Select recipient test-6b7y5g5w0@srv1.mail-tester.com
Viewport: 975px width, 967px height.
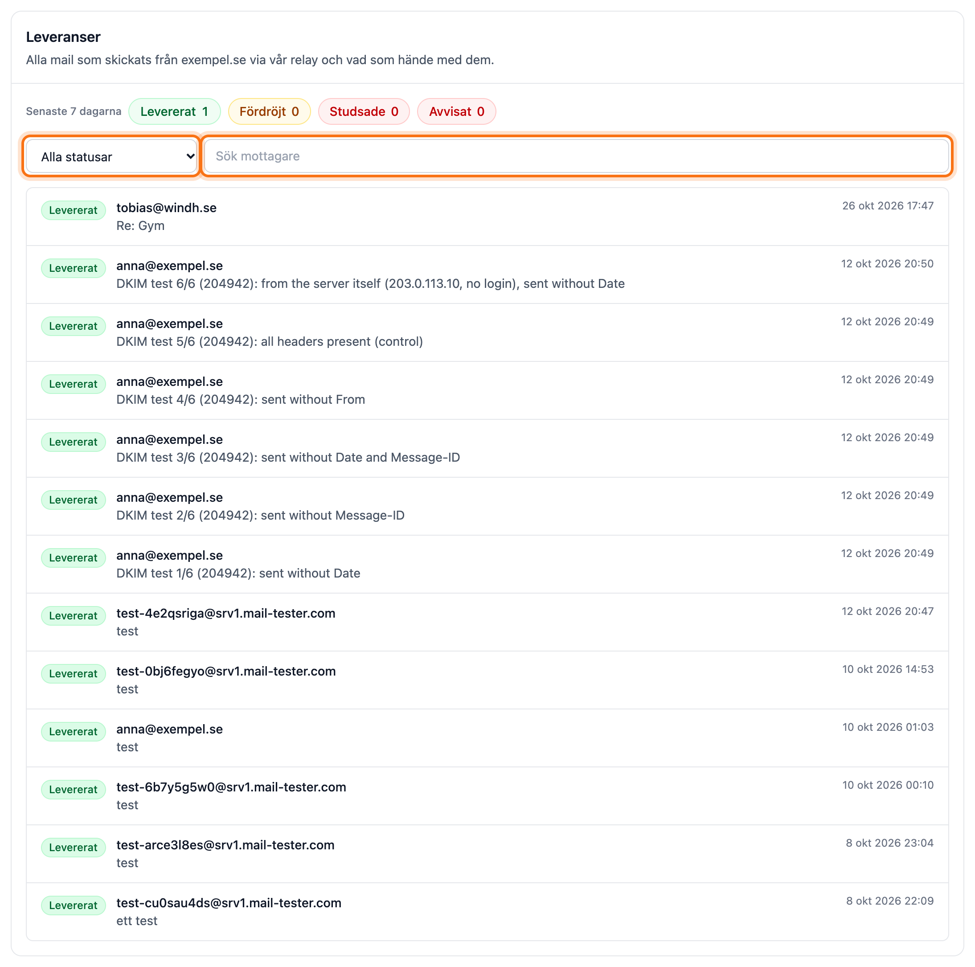[x=231, y=787]
